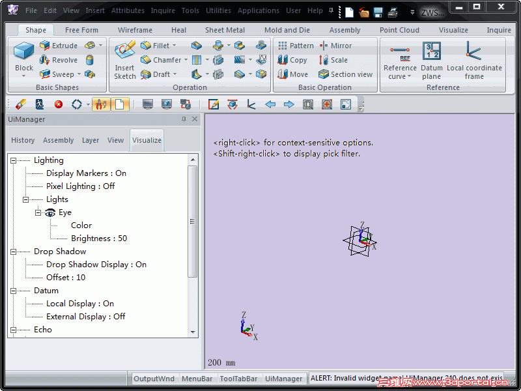Apply the Draft operation
This screenshot has height=391, width=521.
155,74
